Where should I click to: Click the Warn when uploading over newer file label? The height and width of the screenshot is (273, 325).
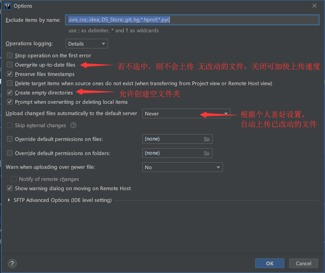(50, 167)
